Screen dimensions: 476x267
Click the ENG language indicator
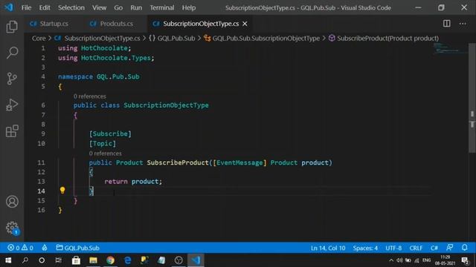pos(426,260)
